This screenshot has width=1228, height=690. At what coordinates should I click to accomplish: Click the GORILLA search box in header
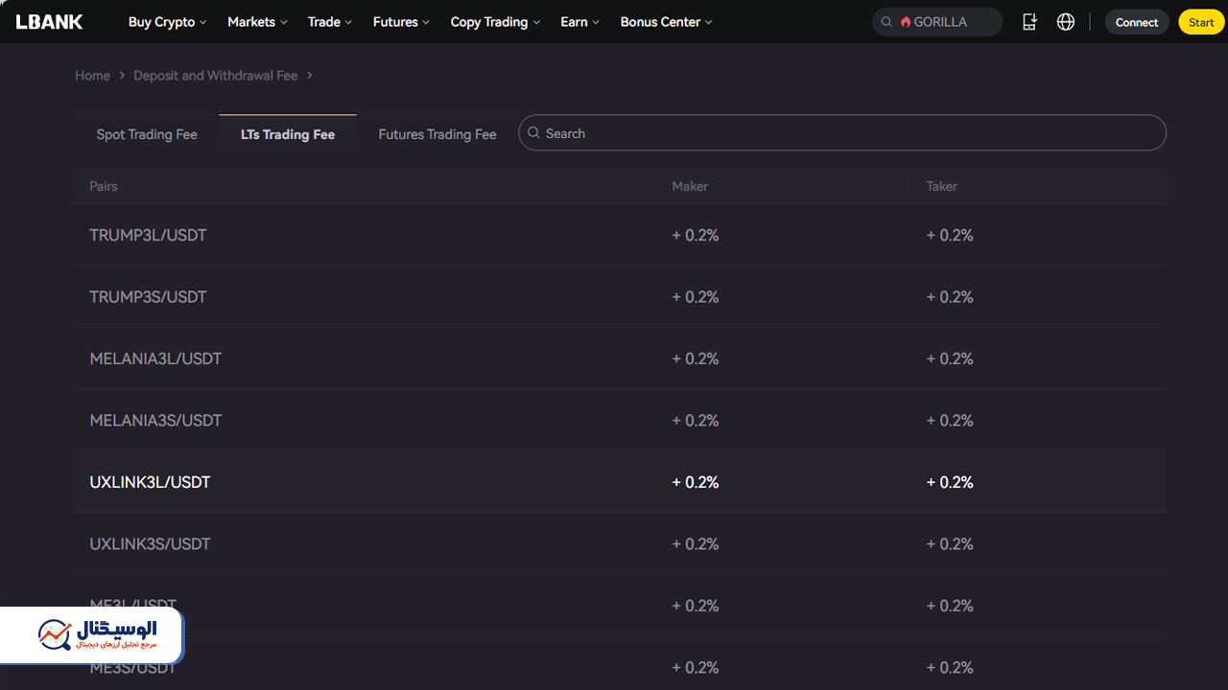[x=937, y=22]
